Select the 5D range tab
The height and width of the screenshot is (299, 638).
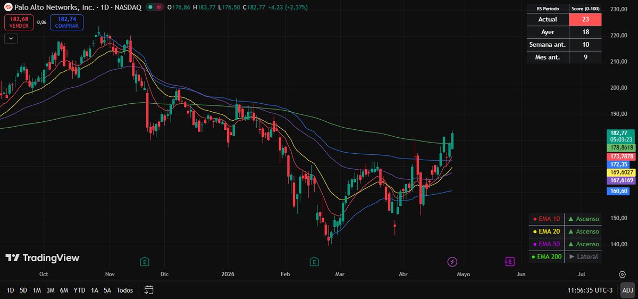(23, 290)
